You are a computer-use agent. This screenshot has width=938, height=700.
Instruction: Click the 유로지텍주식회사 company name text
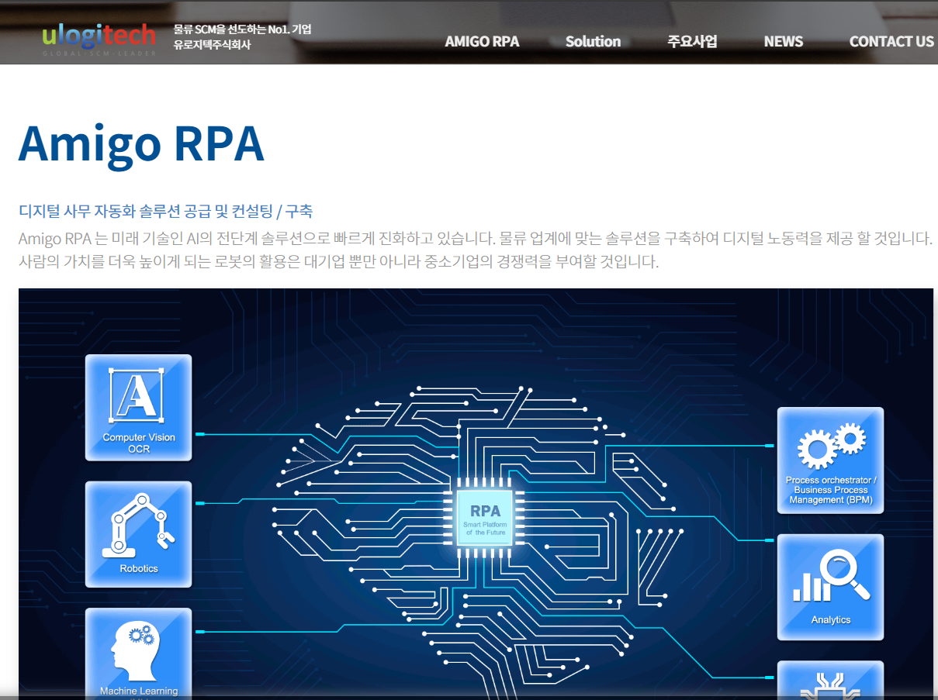212,45
